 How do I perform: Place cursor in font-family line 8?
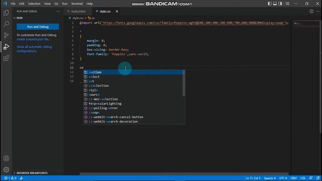tap(118, 54)
